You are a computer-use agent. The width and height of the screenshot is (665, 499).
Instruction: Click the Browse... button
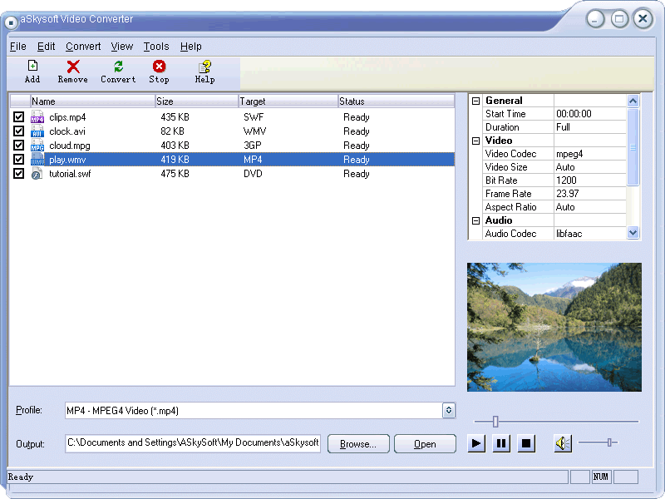(358, 444)
